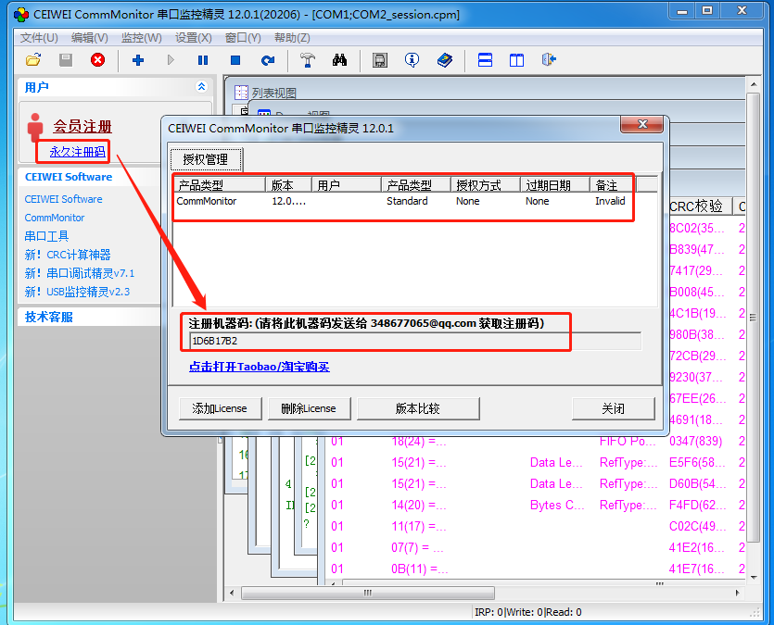Open the help book icon
Image resolution: width=774 pixels, height=625 pixels.
[445, 60]
